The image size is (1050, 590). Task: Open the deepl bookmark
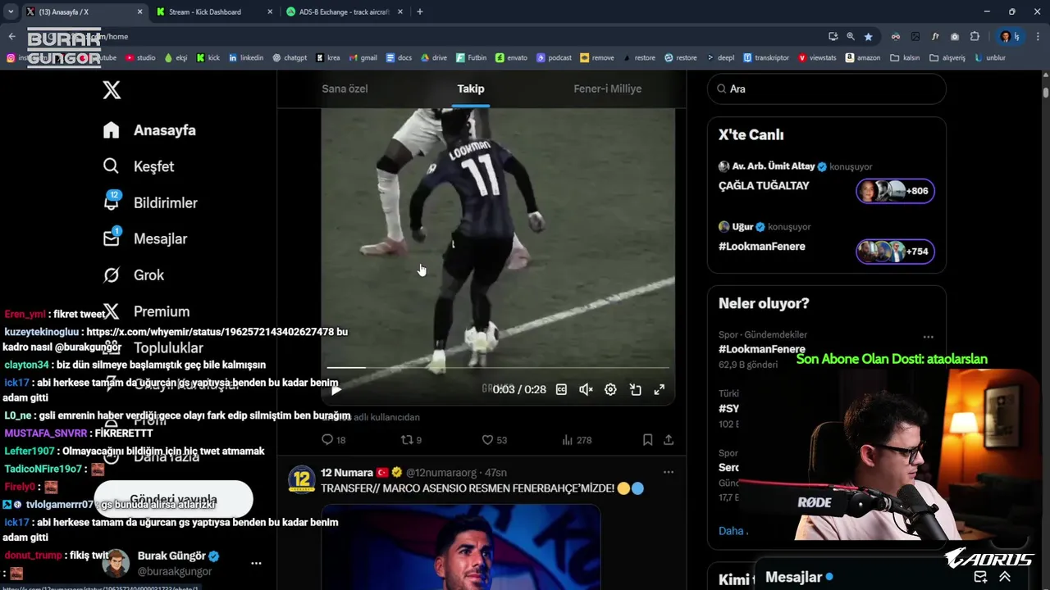click(719, 58)
